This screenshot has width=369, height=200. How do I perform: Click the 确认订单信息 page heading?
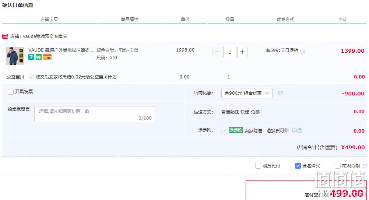click(18, 5)
